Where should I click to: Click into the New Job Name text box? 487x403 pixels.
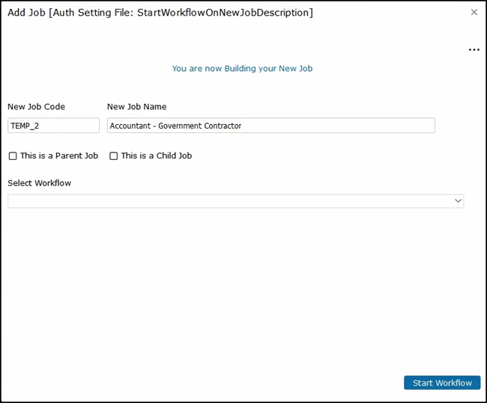coord(270,126)
